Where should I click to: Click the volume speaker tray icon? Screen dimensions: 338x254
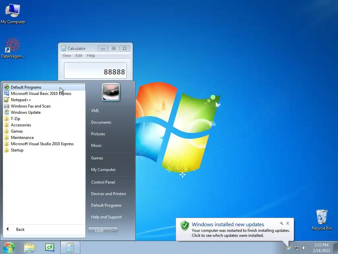pos(305,248)
